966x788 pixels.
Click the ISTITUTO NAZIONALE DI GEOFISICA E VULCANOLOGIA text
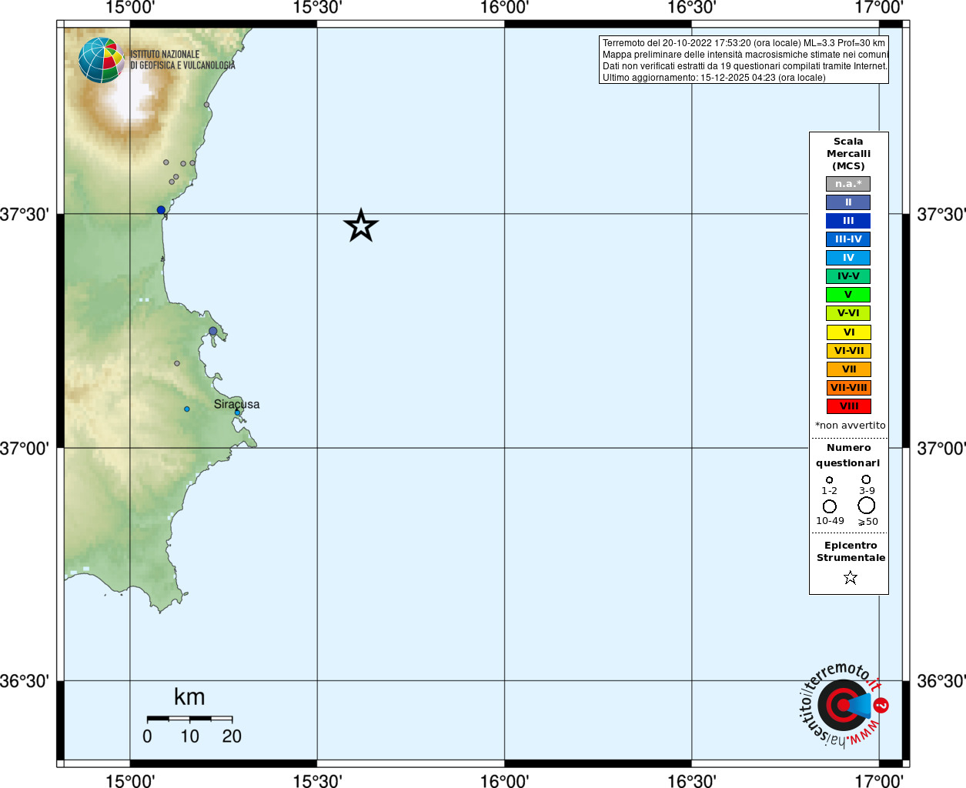click(182, 60)
